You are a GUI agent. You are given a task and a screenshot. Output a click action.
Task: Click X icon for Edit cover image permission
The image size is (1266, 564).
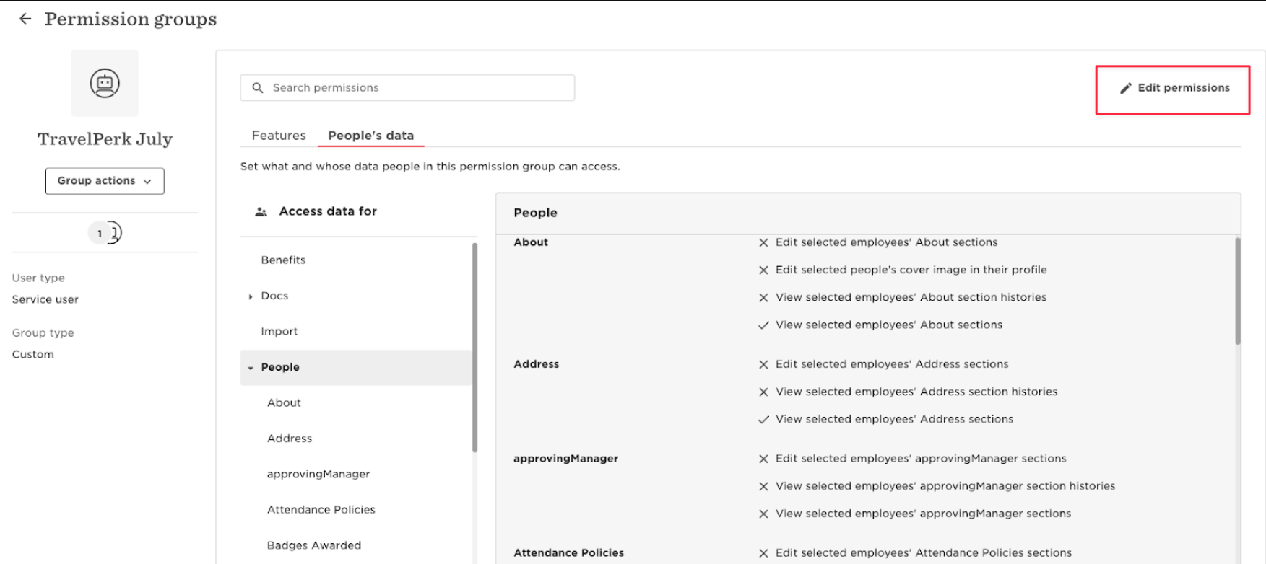click(763, 270)
